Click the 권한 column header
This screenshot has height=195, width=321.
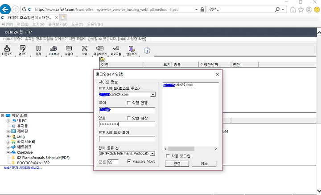[x=245, y=64]
